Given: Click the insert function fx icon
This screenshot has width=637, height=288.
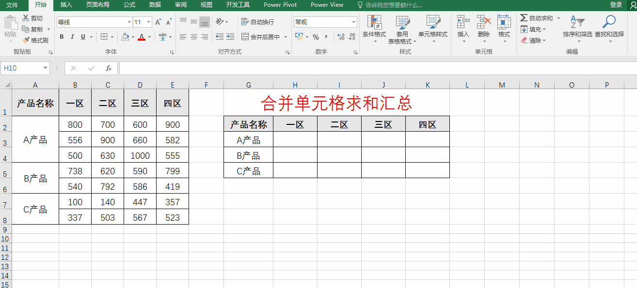Looking at the screenshot, I should point(109,68).
